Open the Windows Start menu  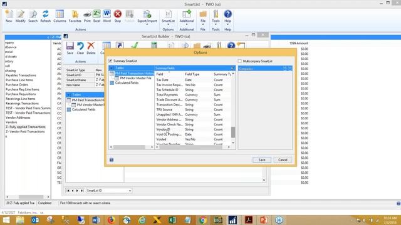click(x=6, y=220)
